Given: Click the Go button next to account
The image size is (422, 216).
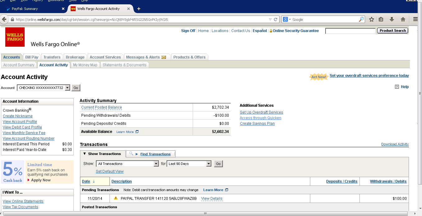Looking at the screenshot, I should [x=76, y=88].
